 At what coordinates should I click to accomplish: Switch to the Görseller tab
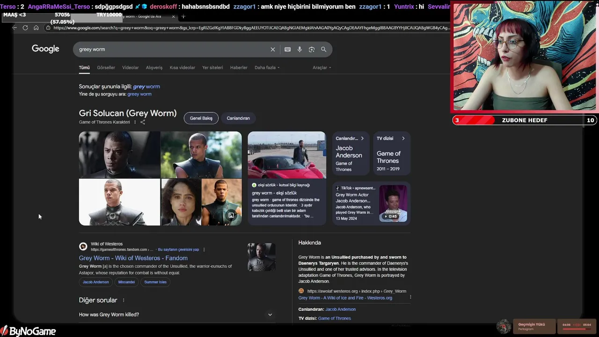pos(106,67)
